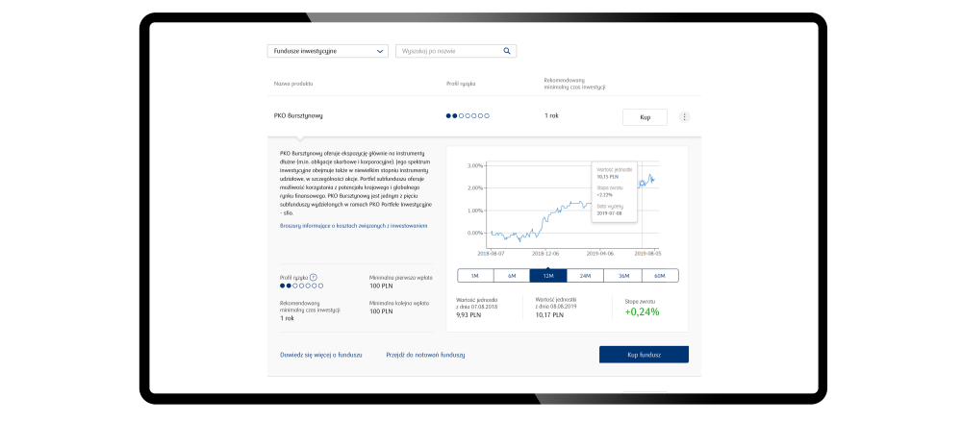
Task: Open the three-dot menu for PKO Bursztynowy
Action: pos(685,116)
